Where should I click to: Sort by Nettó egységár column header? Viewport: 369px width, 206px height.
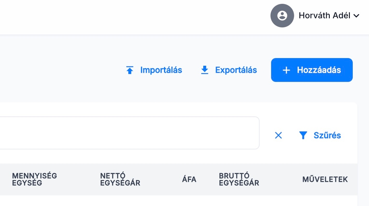tap(120, 179)
